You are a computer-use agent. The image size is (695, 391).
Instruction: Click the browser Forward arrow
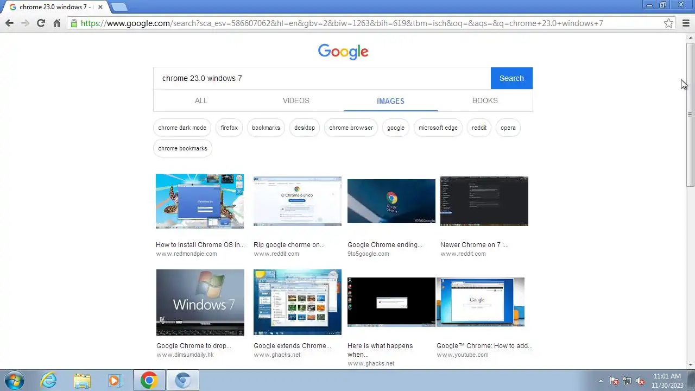click(25, 23)
